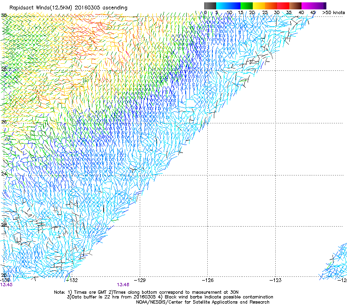347x305 pixels.
Task: Click the green 15-20 knots legend swatch
Action: [247, 6]
